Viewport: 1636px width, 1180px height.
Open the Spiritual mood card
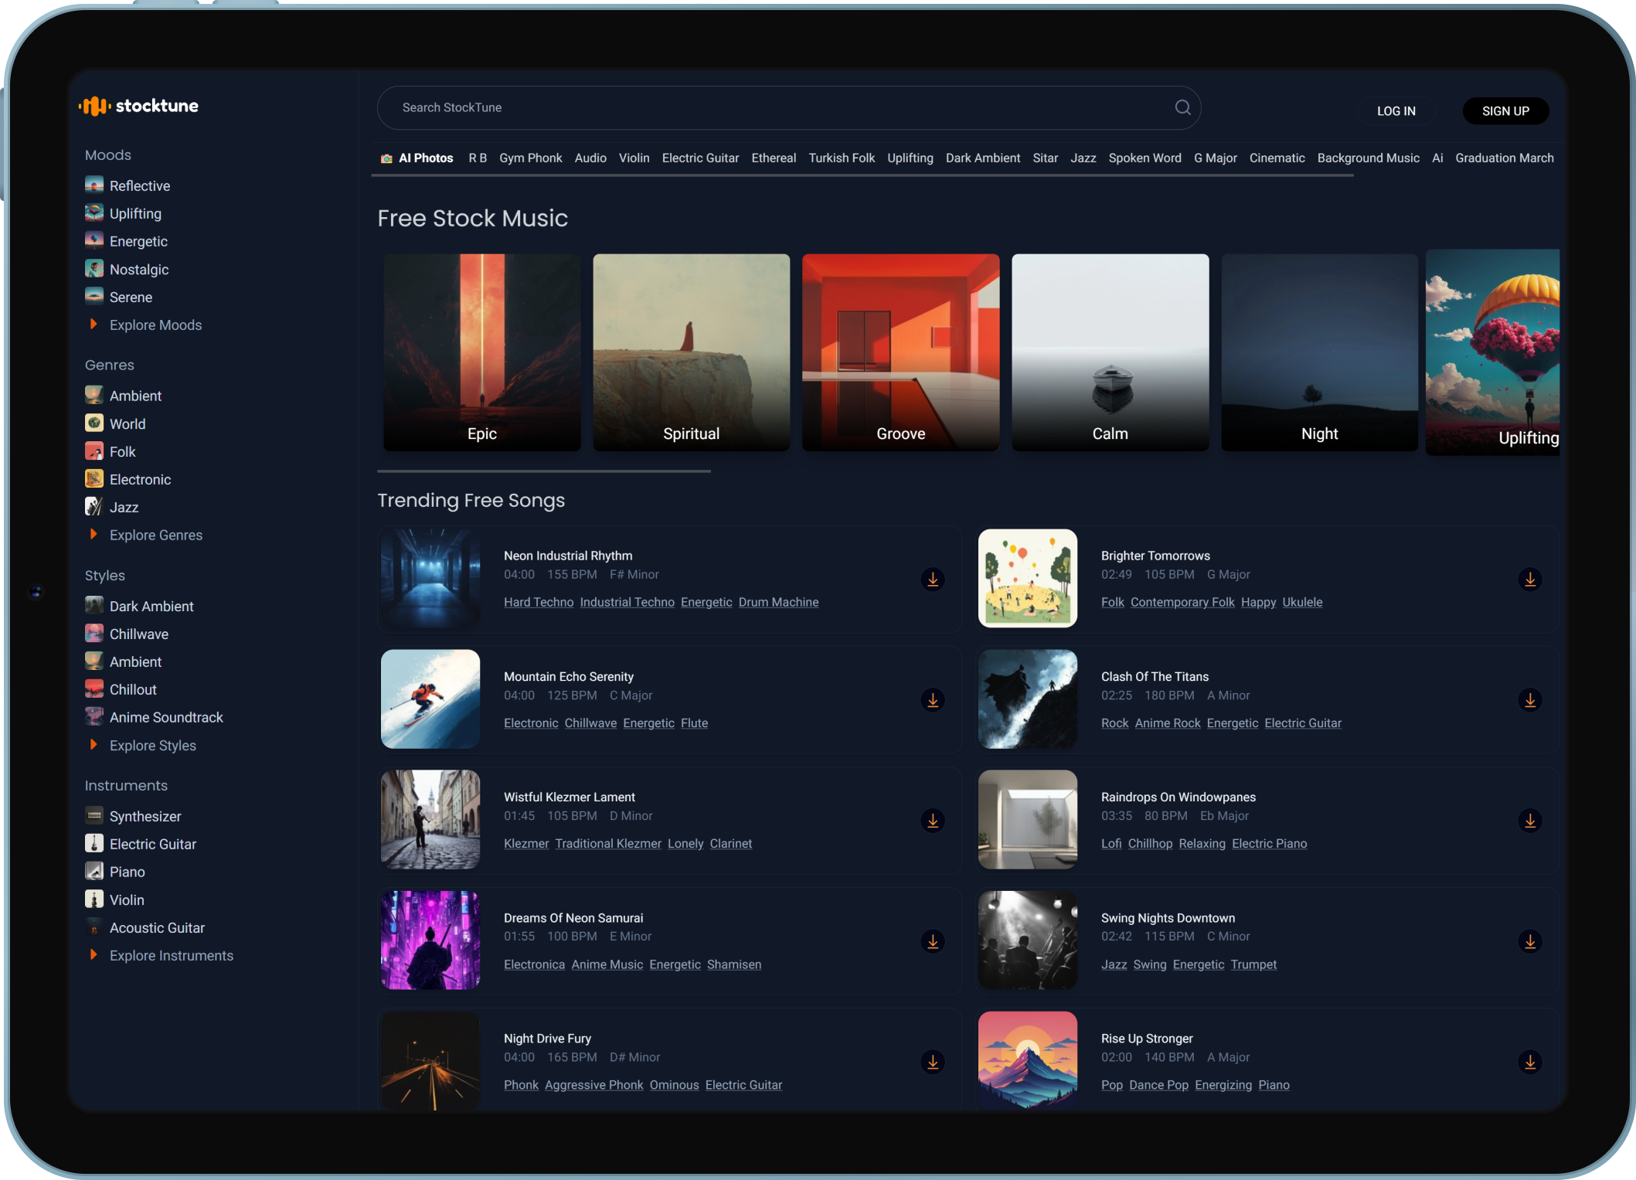pos(691,352)
